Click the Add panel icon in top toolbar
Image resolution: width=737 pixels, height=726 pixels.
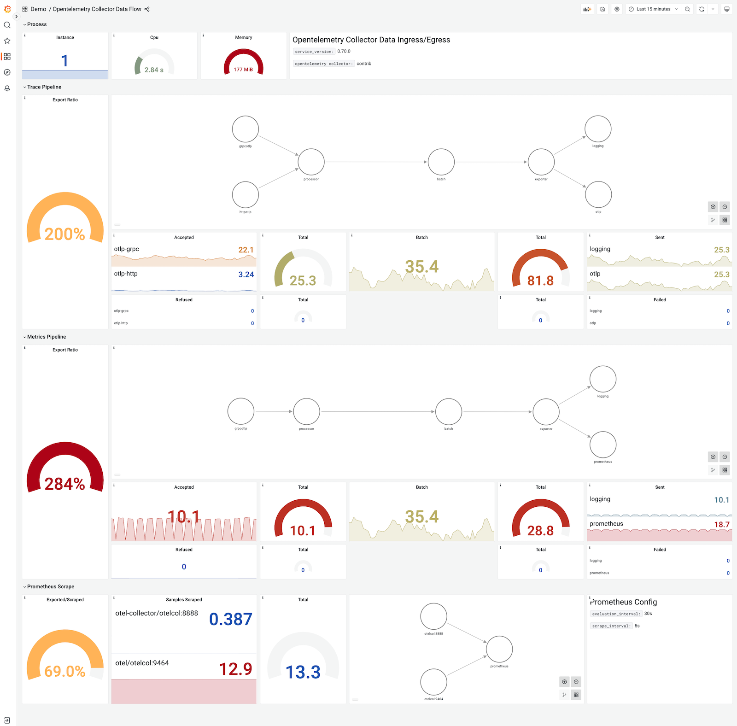pyautogui.click(x=587, y=9)
